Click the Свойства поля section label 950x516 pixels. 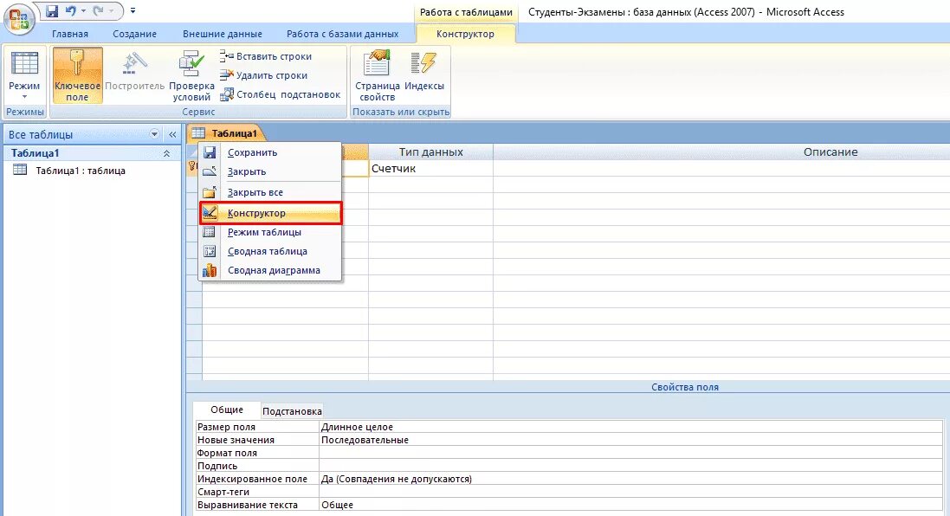tap(685, 387)
